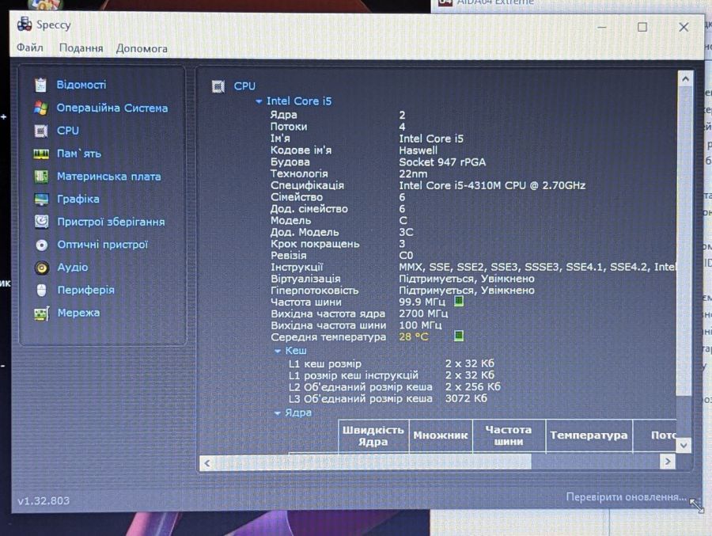Open the Пам`ять section

click(79, 154)
